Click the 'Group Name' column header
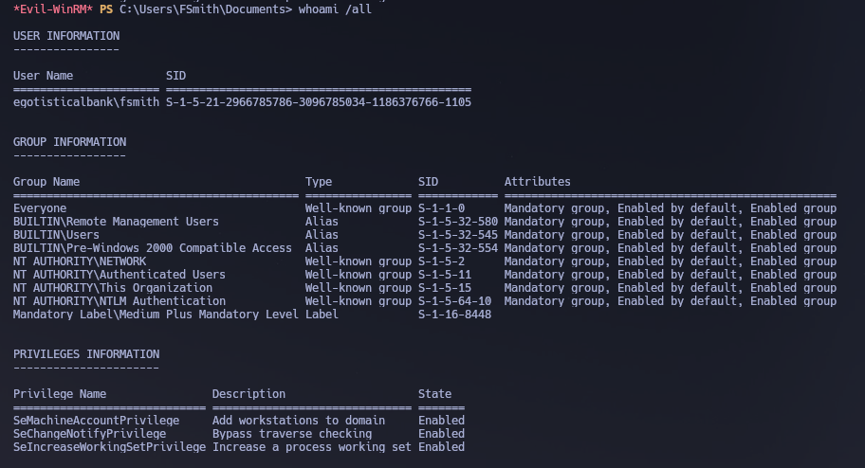The image size is (865, 468). [x=46, y=181]
